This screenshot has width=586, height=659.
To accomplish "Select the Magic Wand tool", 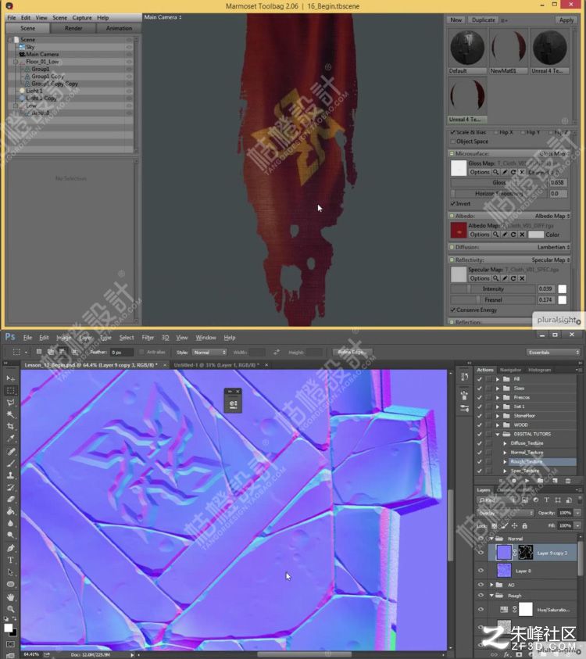I will pyautogui.click(x=10, y=414).
